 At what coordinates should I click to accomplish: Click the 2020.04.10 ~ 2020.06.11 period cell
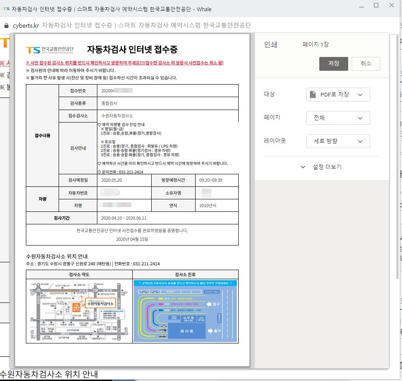(x=168, y=218)
